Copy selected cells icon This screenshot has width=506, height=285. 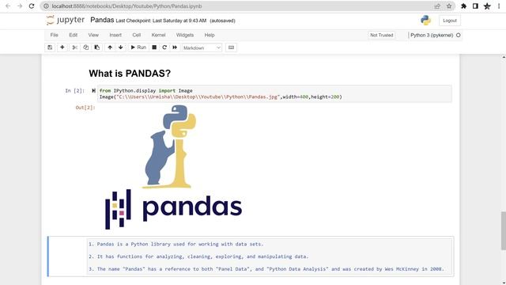(x=86, y=47)
